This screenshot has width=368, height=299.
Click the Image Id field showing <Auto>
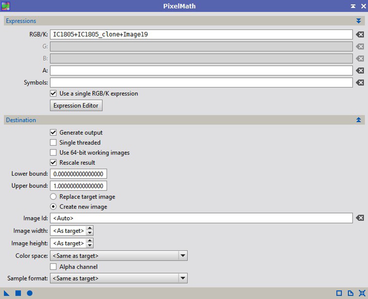tap(201, 218)
